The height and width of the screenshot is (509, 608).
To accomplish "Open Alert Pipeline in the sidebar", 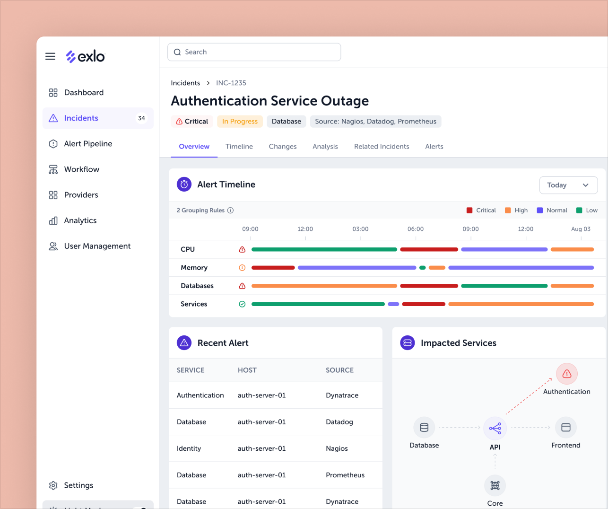I will (98, 144).
